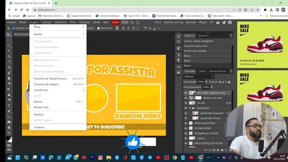The image size is (288, 162).
Task: Toggle the Distâncias checkbox
Action: [x=99, y=28]
